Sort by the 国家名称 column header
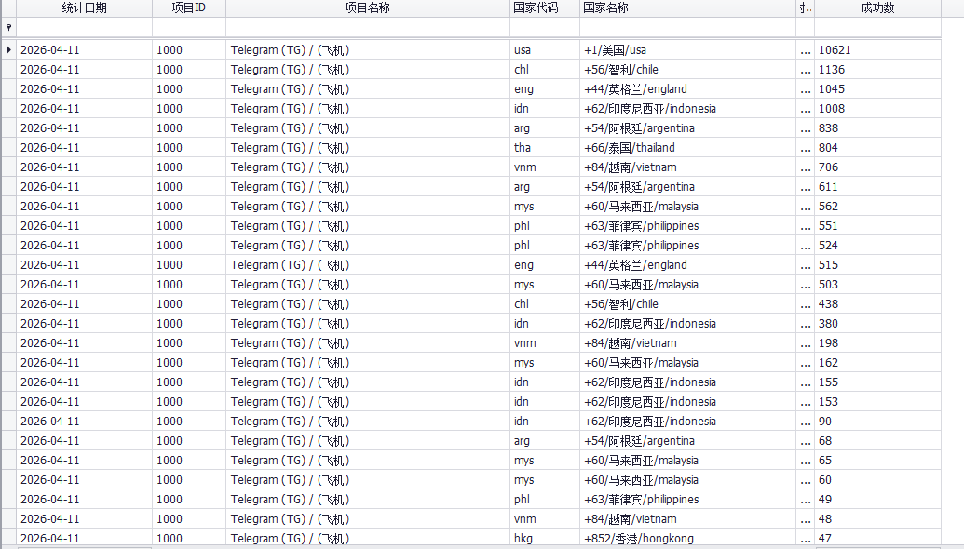 [x=688, y=8]
